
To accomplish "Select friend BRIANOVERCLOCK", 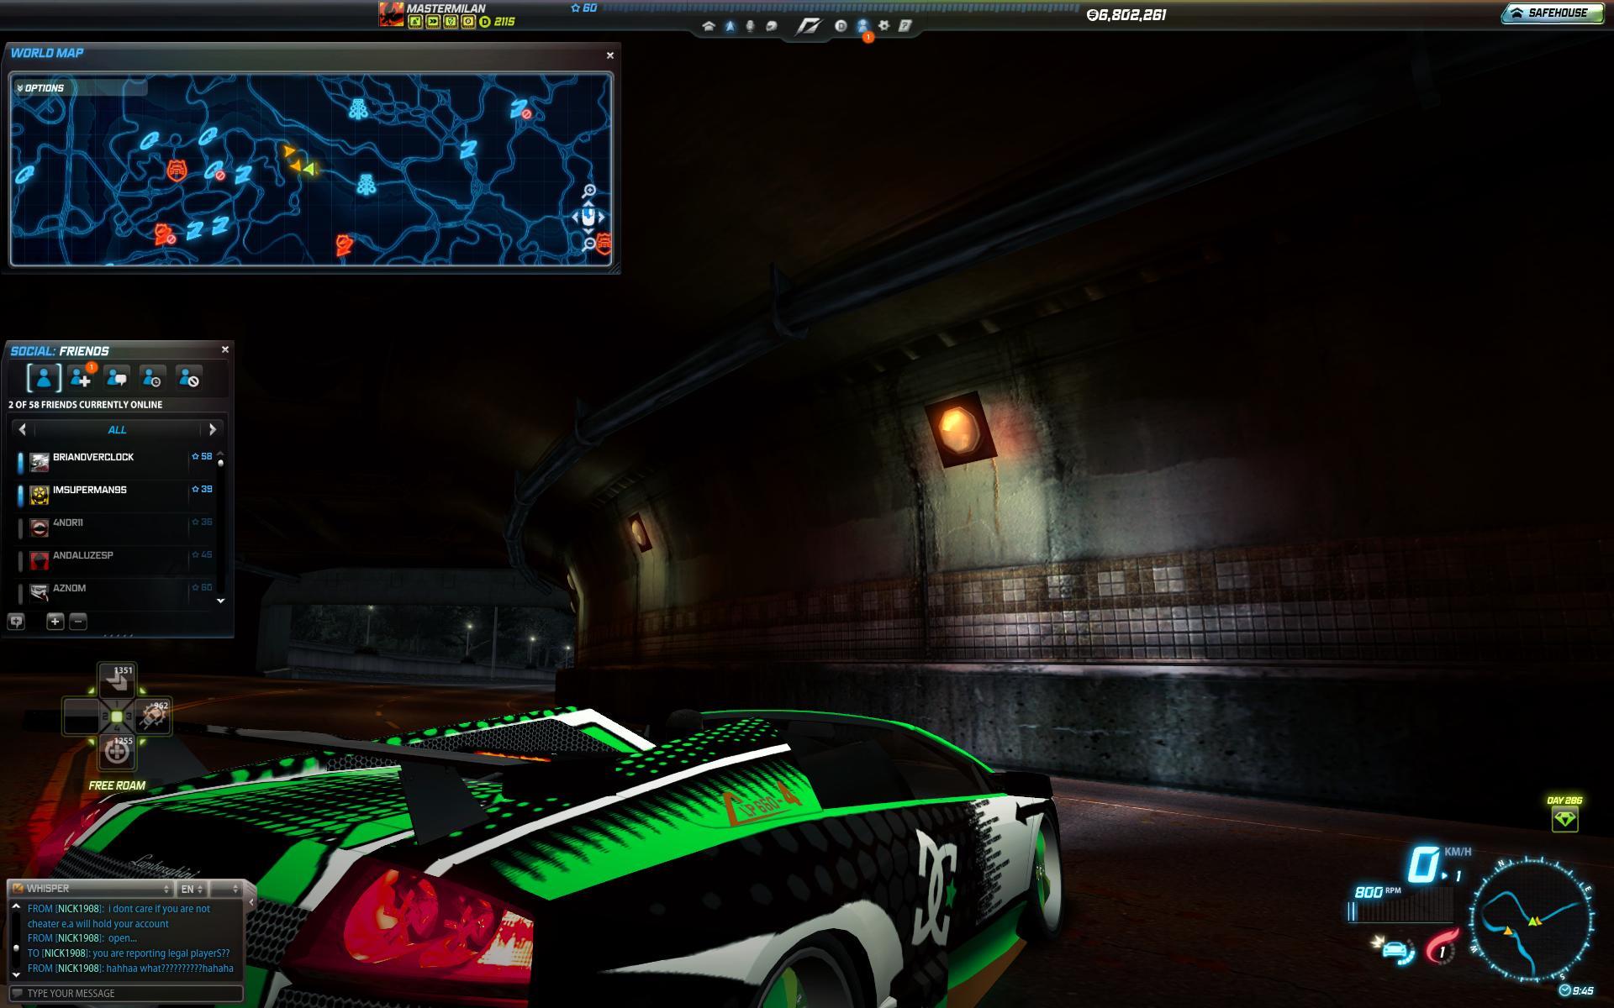I will click(x=116, y=462).
